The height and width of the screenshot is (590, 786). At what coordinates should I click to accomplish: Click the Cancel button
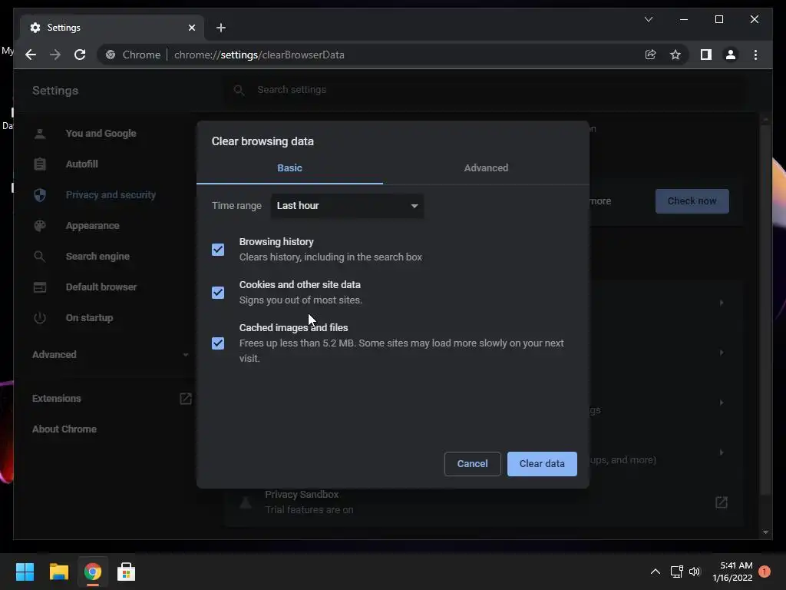click(x=472, y=463)
